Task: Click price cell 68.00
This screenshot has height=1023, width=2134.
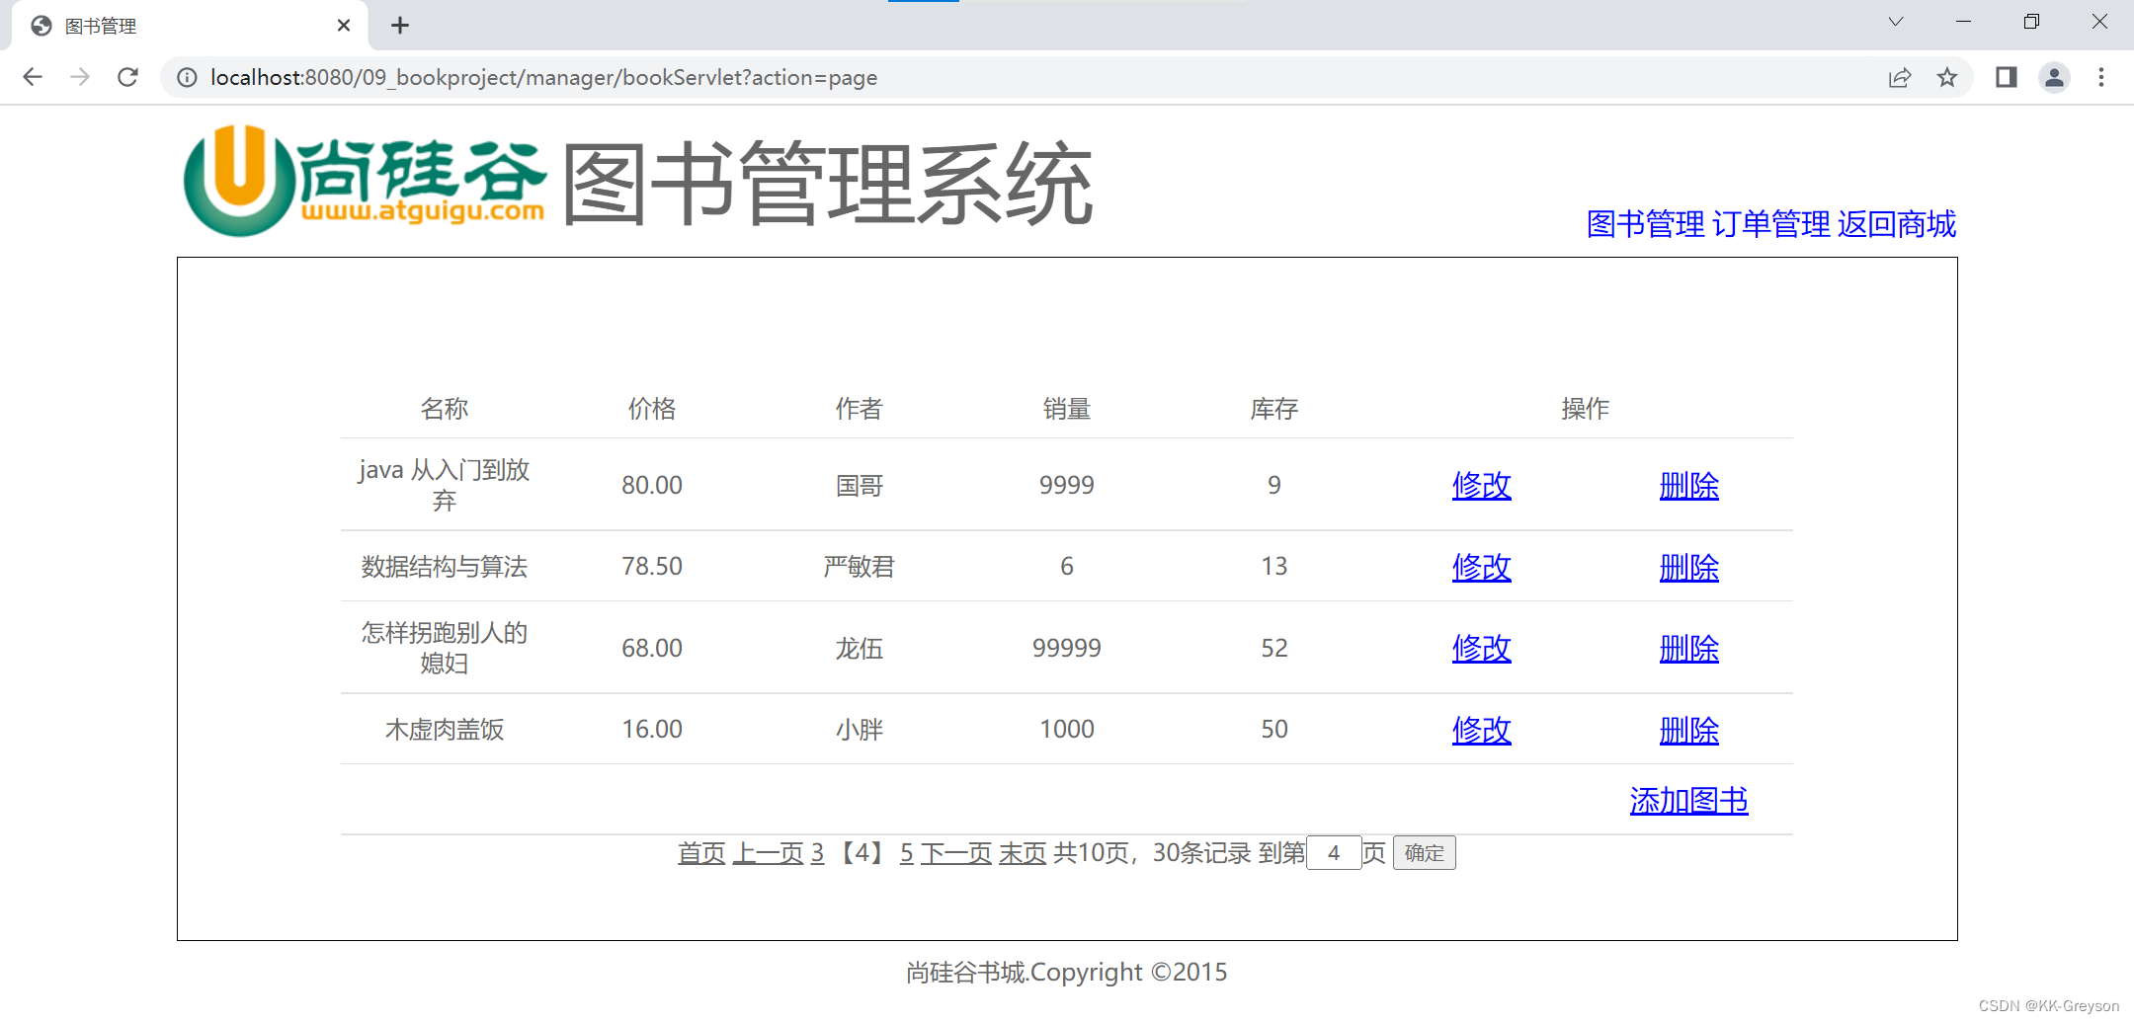Action: click(x=652, y=648)
